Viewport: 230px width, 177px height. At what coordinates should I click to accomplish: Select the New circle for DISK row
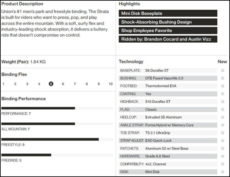click(x=222, y=172)
